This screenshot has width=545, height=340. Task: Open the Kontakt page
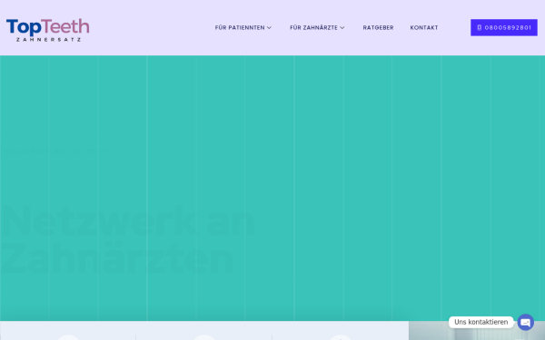(424, 28)
